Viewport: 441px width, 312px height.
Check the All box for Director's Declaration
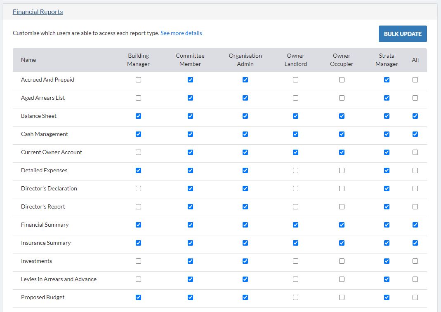(x=415, y=189)
